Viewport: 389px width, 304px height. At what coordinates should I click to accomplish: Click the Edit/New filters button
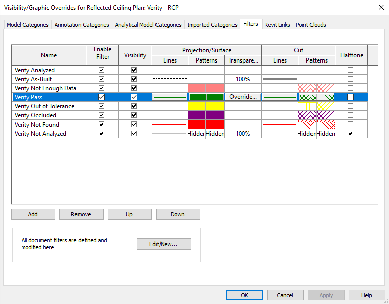(164, 244)
